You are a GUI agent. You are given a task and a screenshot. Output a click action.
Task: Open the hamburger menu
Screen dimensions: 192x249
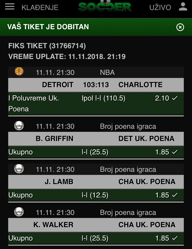pos(10,7)
